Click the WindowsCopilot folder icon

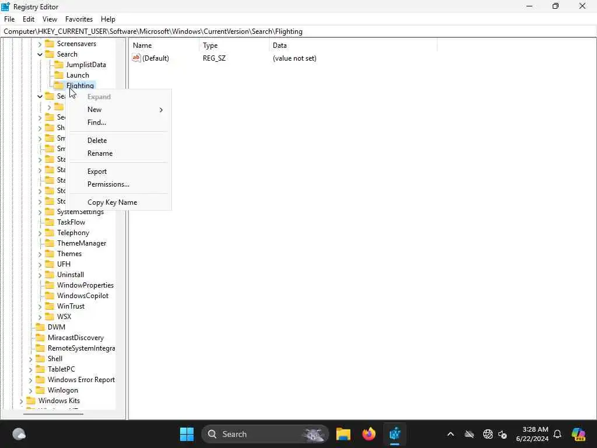tap(50, 295)
